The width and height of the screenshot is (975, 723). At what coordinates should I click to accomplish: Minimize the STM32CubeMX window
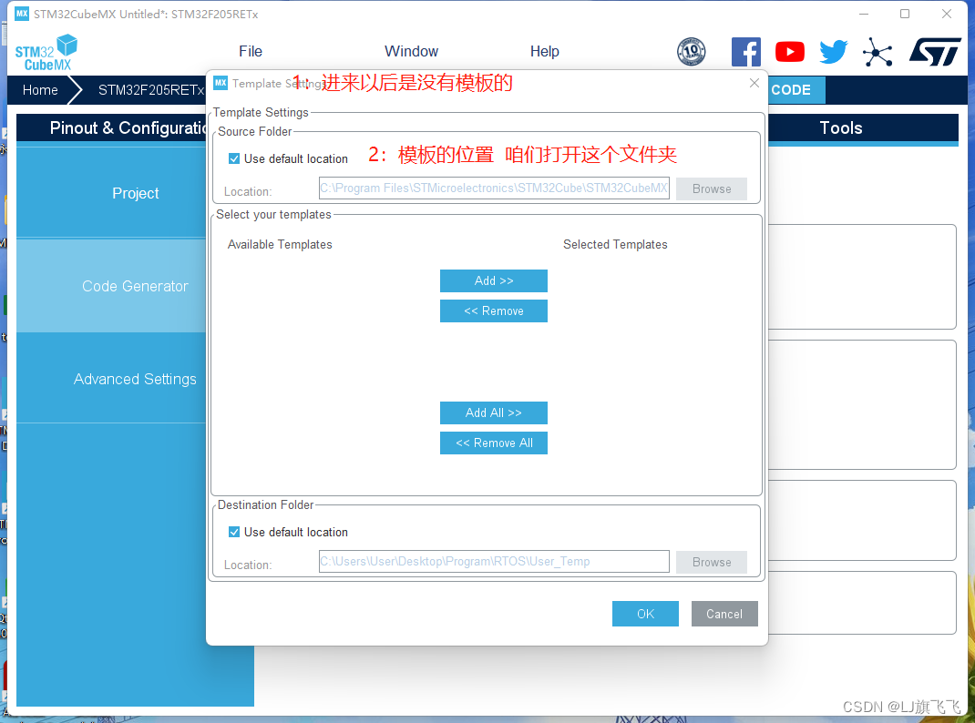coord(863,14)
